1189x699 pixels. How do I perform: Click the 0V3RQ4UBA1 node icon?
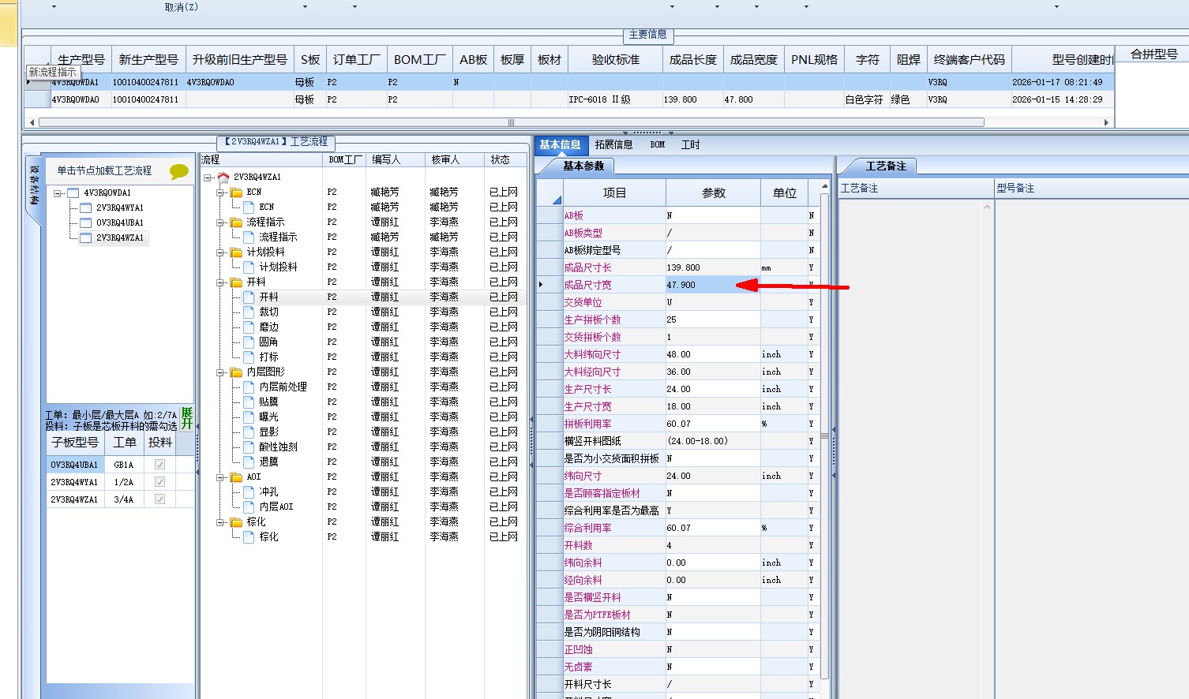point(86,223)
